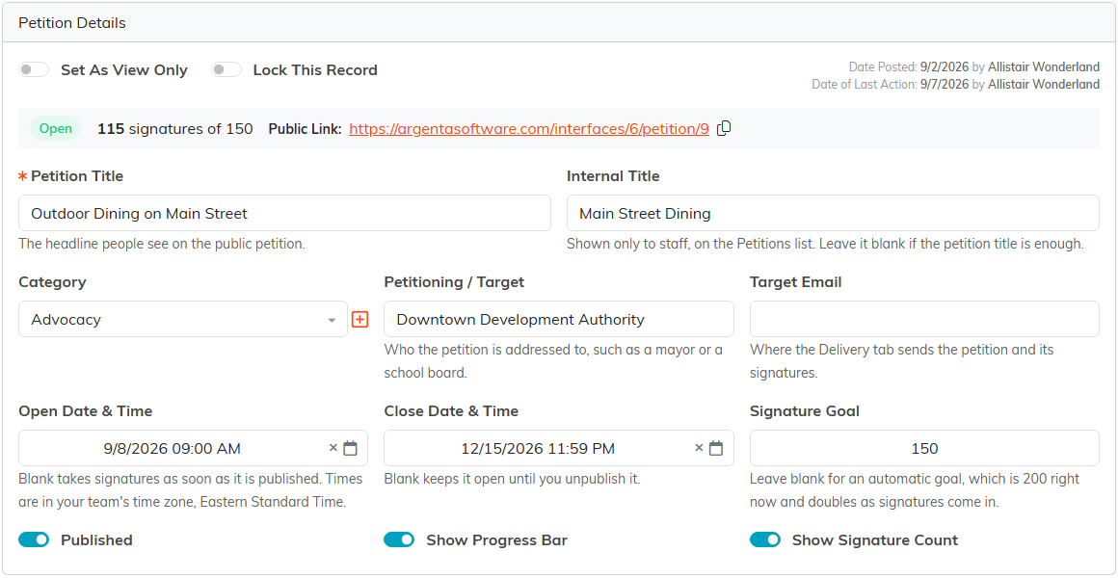This screenshot has width=1118, height=578.
Task: Click the Category field label
Action: 52,282
